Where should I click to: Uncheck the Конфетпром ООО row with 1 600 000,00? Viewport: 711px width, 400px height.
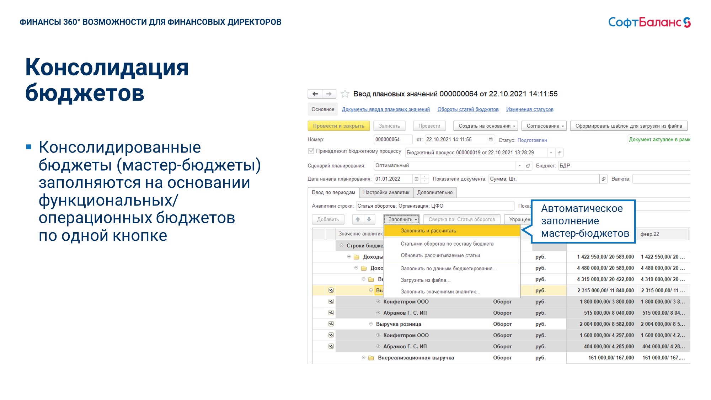coord(331,335)
